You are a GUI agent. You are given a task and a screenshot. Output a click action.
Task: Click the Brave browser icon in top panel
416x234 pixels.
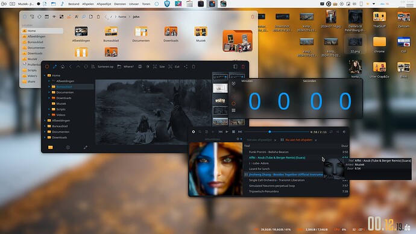[x=167, y=4]
